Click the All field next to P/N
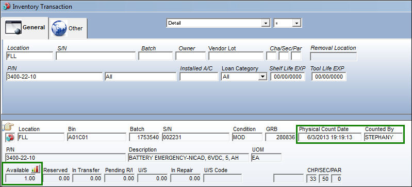 [141, 77]
